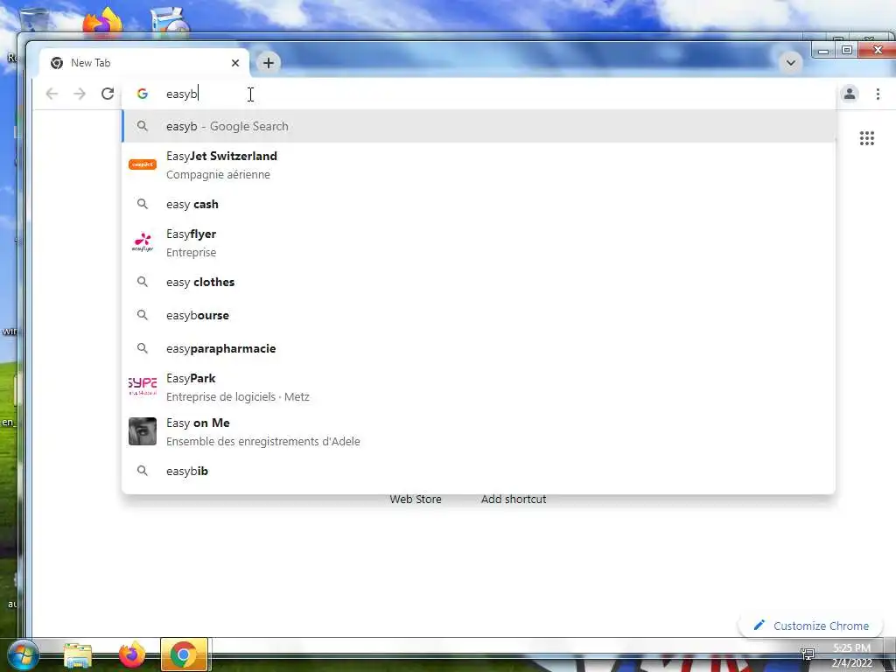Open the Google apps grid icon
This screenshot has height=672, width=896.
(867, 138)
